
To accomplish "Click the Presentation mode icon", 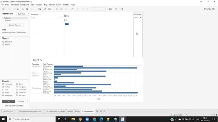I will 116,9.
